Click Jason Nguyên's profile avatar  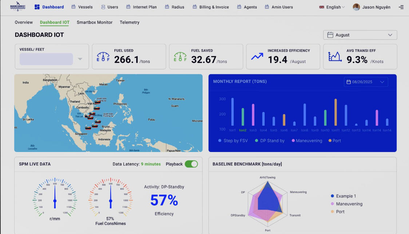tap(356, 7)
